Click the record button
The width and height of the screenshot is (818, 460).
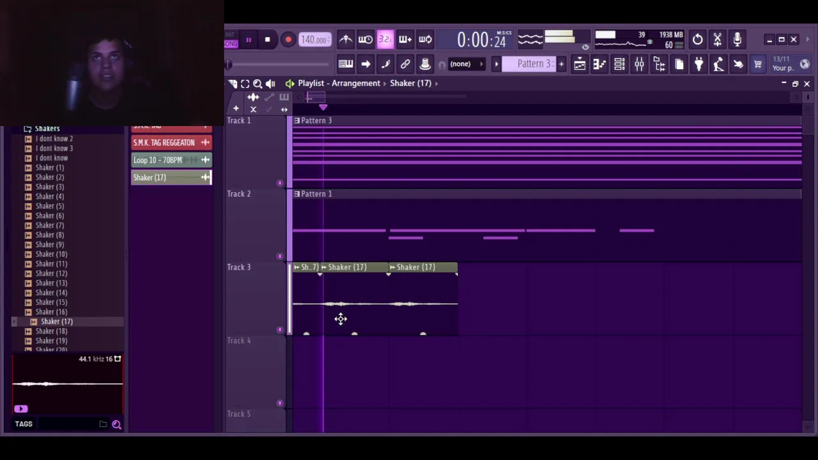click(288, 40)
